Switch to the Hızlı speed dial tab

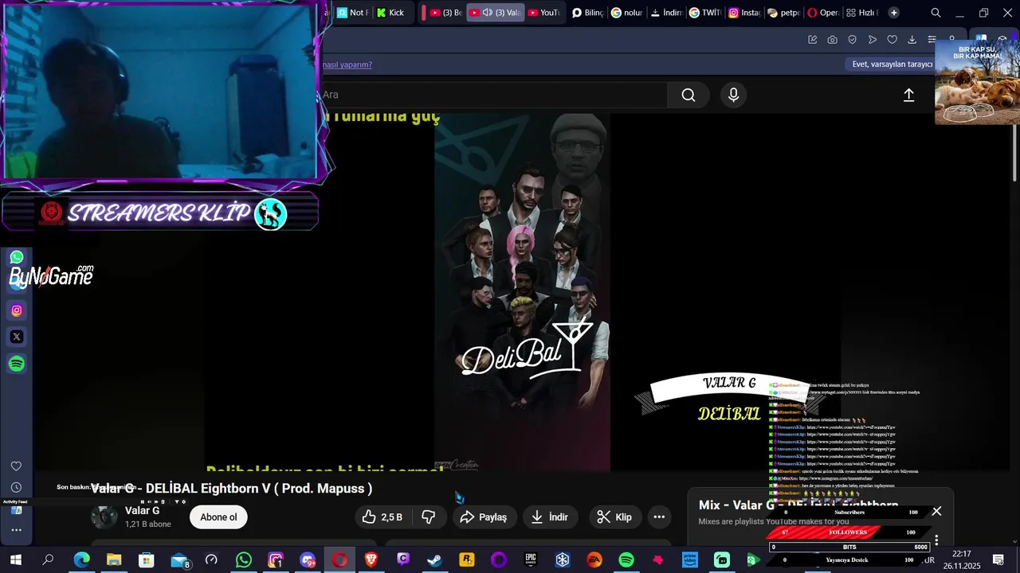pyautogui.click(x=861, y=13)
